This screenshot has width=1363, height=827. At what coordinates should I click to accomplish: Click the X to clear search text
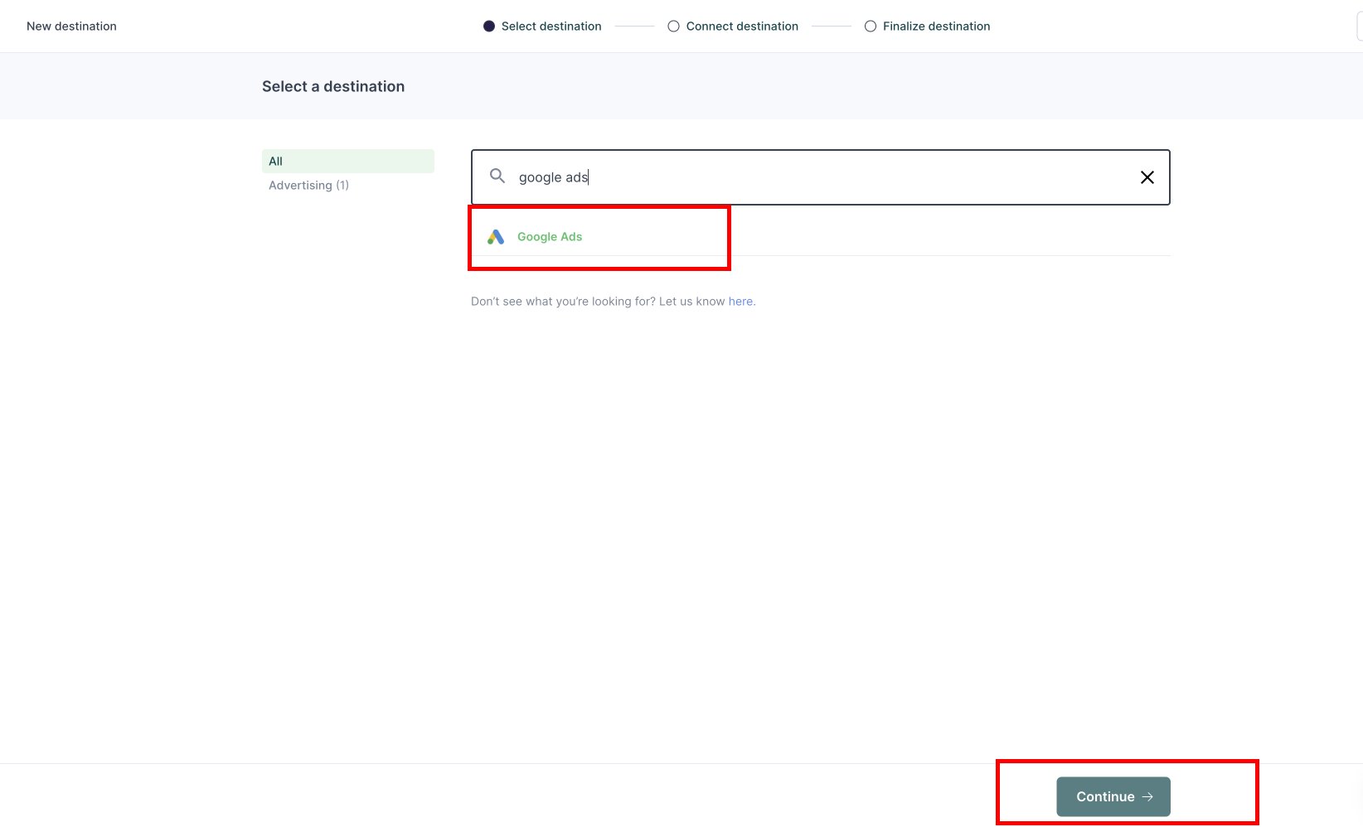coord(1147,177)
